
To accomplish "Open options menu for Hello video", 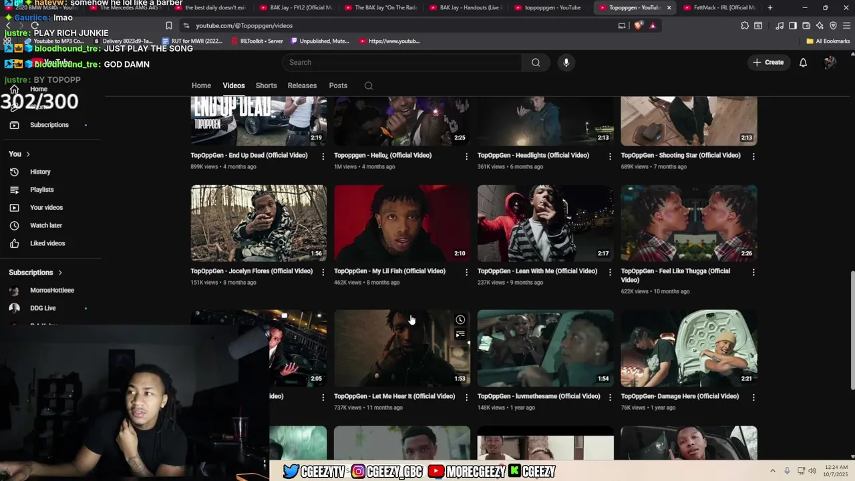I will point(466,156).
